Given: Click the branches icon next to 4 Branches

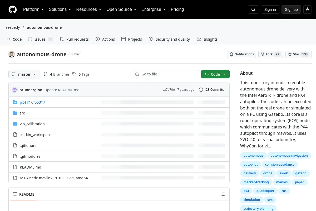Looking at the screenshot, I should coord(46,74).
